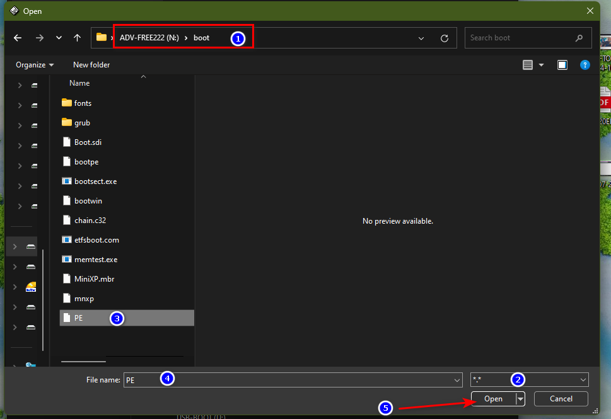This screenshot has width=611, height=419.
Task: Click the folder icon in address bar
Action: [102, 37]
